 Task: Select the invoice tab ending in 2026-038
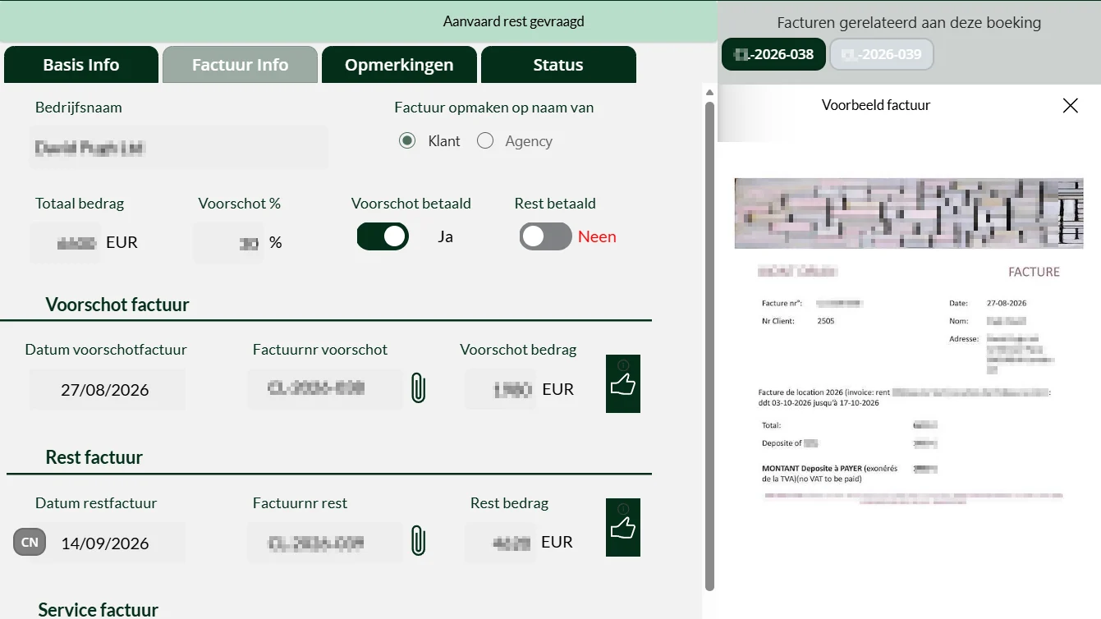coord(773,54)
